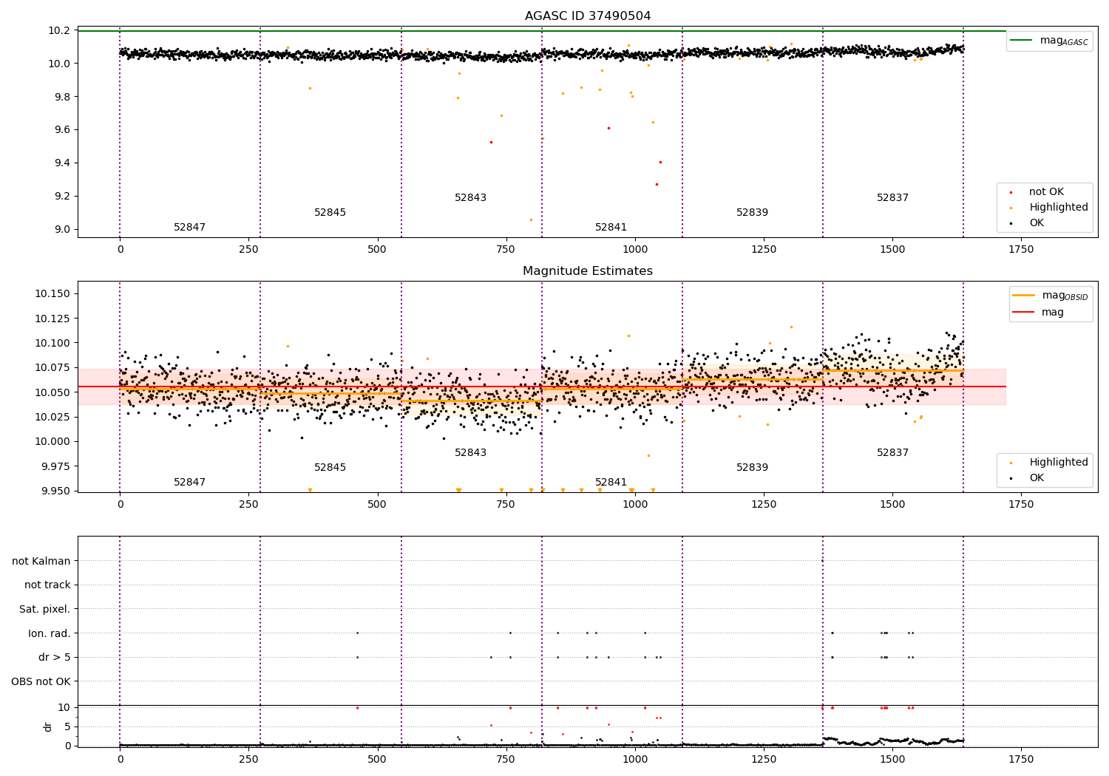
Task: Click OBSID label 52843 in the top plot
Action: (x=470, y=198)
